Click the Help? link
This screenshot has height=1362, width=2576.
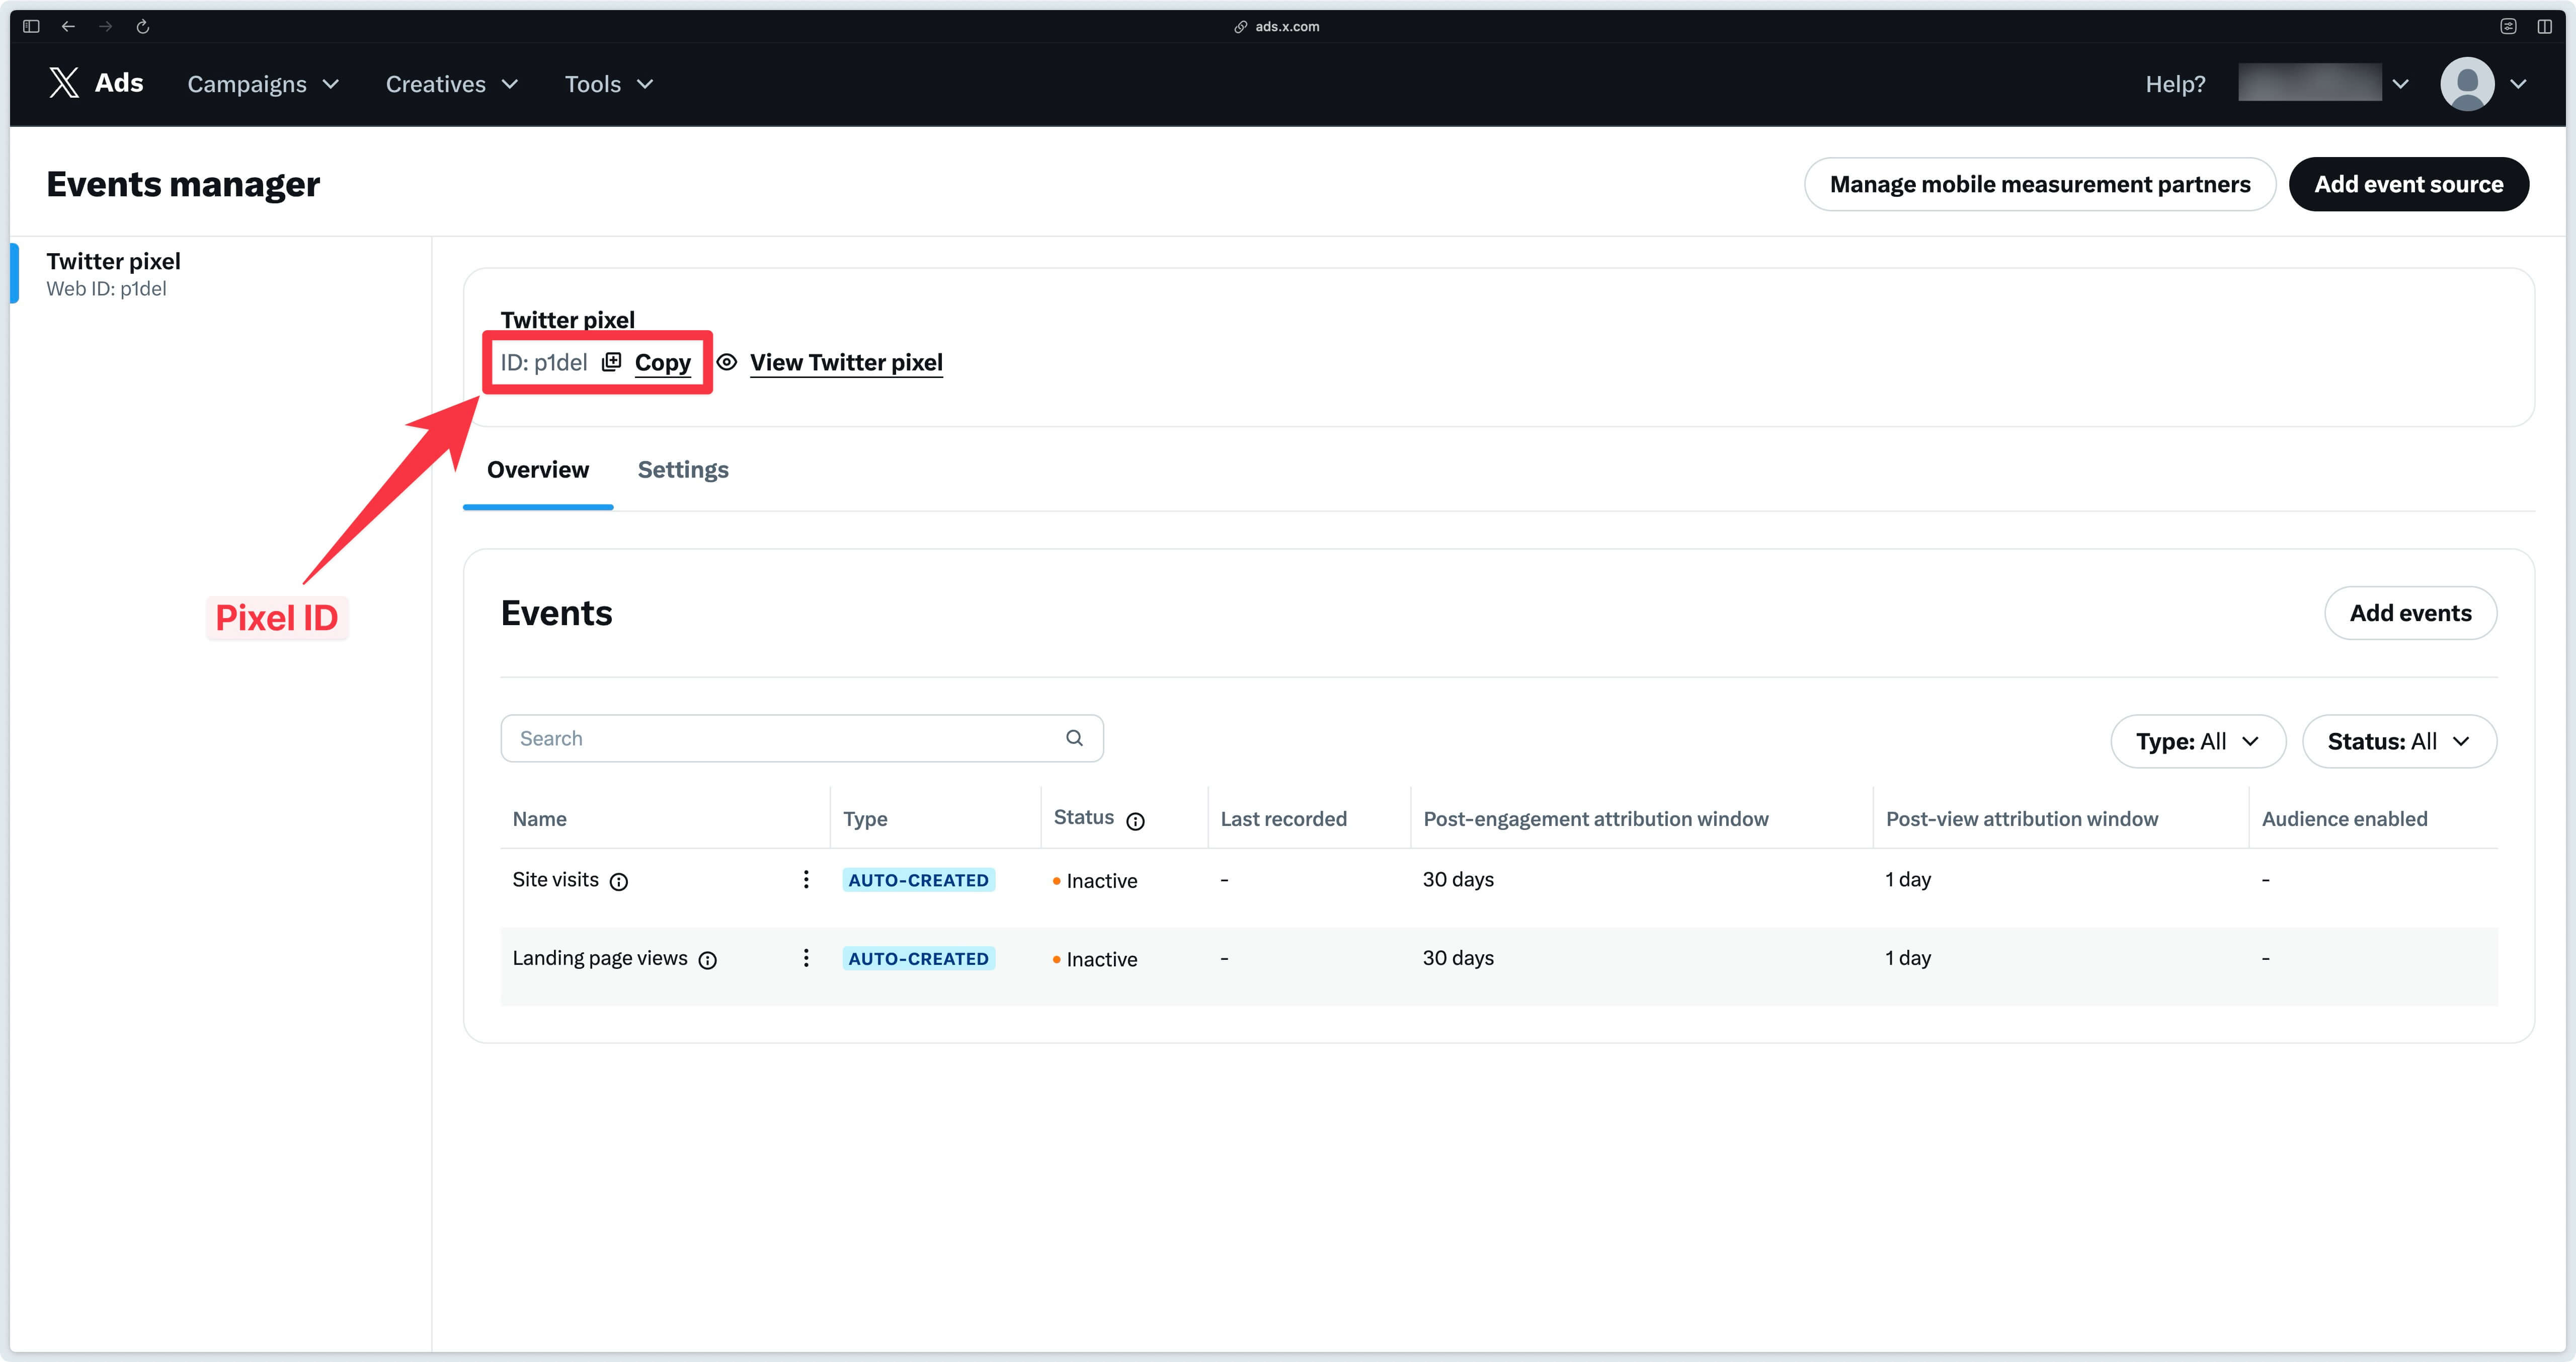[2175, 84]
